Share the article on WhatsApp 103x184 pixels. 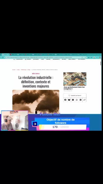click(77, 100)
